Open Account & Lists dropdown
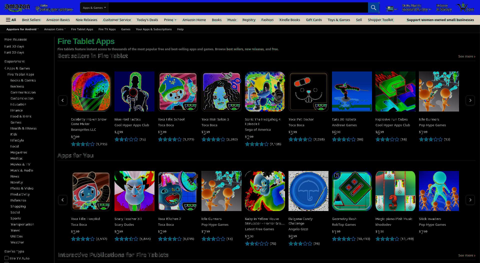Image resolution: width=480 pixels, height=263 pixels. [x=416, y=8]
